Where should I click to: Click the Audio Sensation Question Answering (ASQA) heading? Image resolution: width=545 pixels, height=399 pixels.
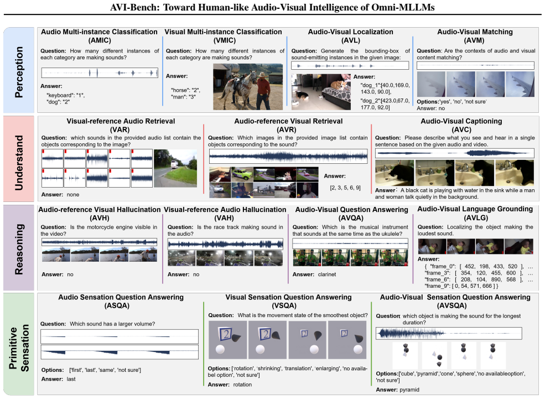point(121,302)
